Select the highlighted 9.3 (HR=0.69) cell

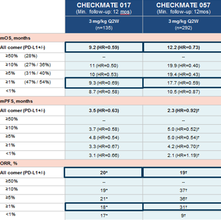[x=104, y=83]
